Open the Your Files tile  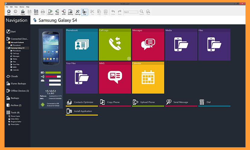82,78
